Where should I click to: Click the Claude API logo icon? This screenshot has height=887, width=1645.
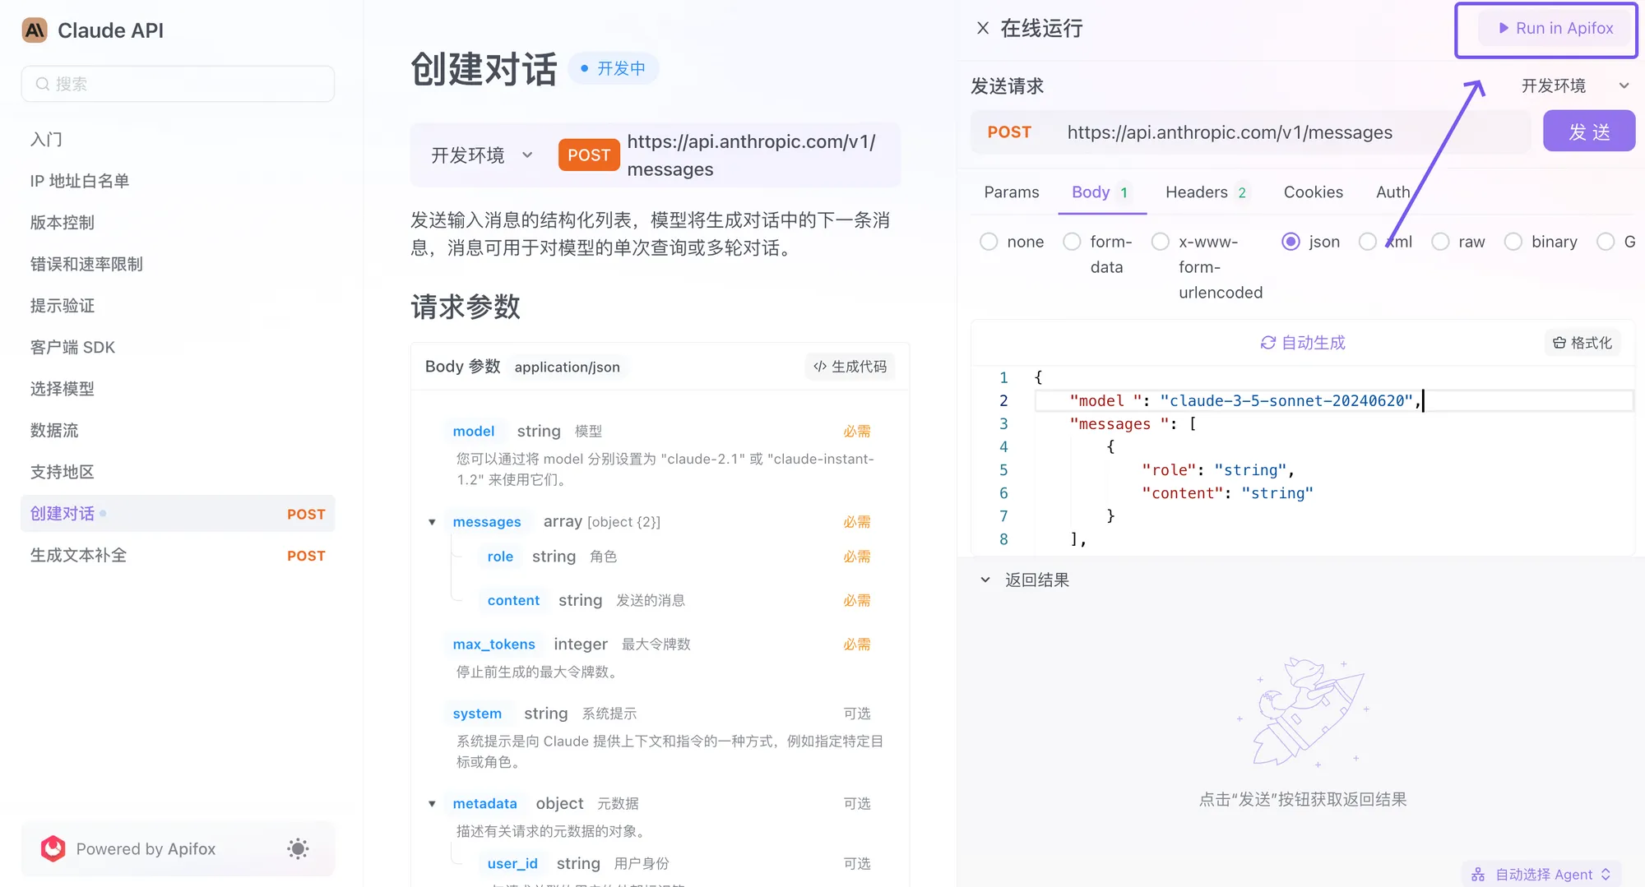click(x=35, y=30)
